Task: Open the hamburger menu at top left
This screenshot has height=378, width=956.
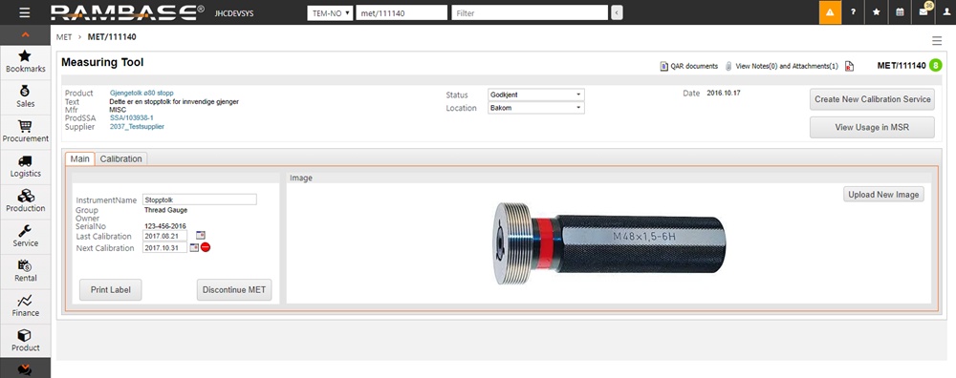Action: coord(25,12)
